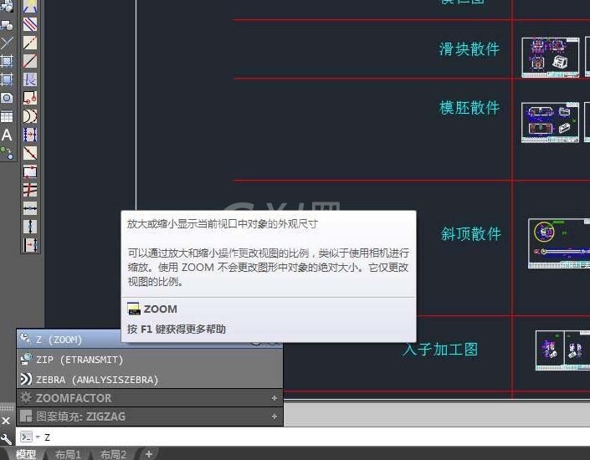Select the Hatch tool icon

tap(7, 61)
